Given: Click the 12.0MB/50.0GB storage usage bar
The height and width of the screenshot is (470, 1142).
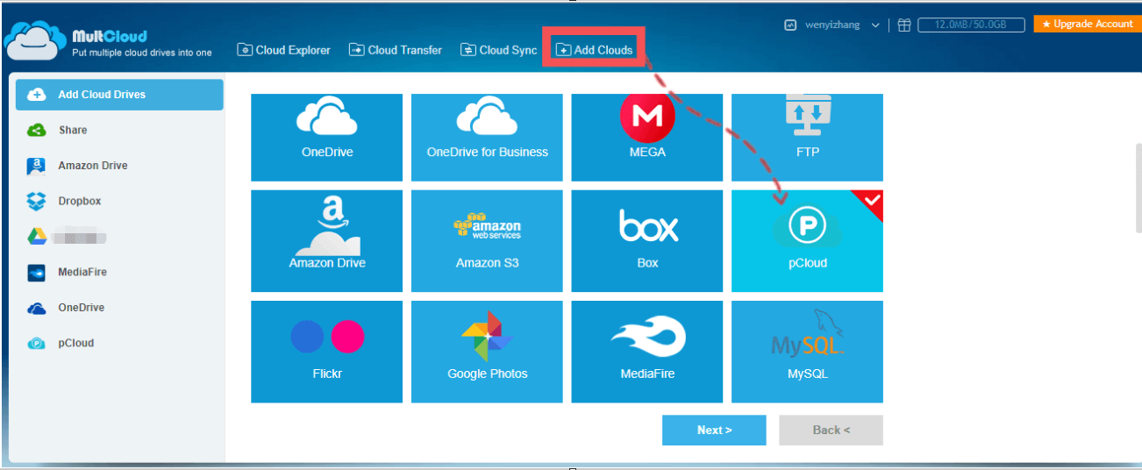Looking at the screenshot, I should (x=971, y=25).
